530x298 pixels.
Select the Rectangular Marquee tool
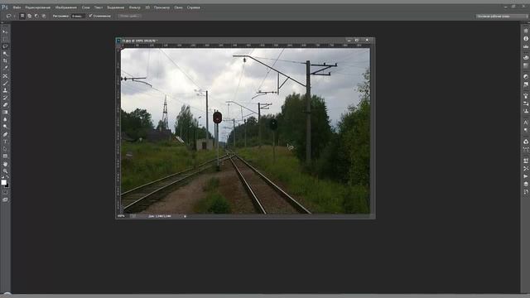pyautogui.click(x=5, y=39)
